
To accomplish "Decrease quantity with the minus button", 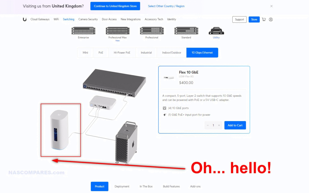I will [208, 125].
